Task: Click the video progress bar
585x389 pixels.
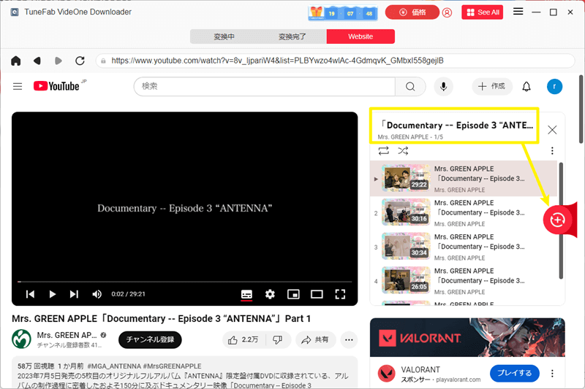Action: pos(185,282)
